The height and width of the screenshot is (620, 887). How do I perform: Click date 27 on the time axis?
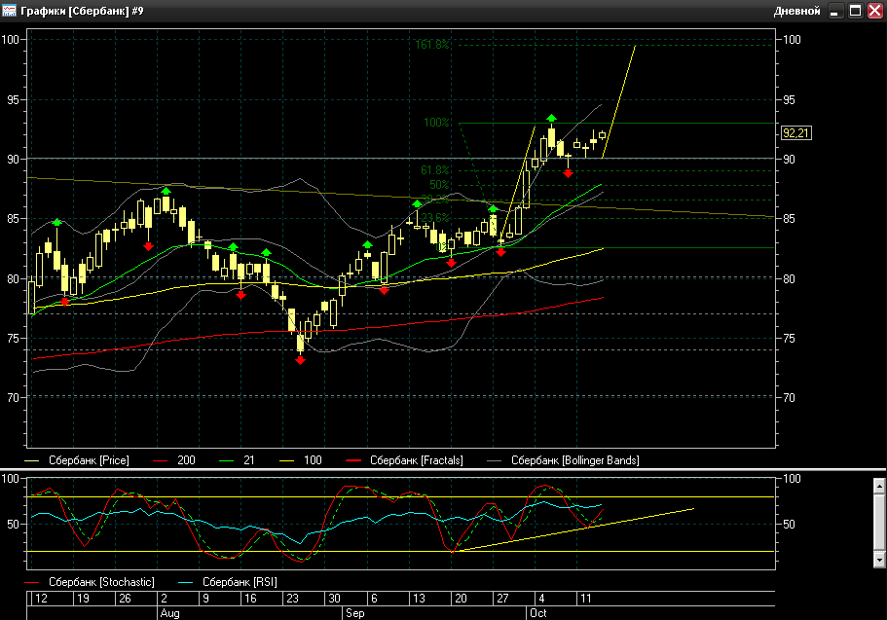pyautogui.click(x=502, y=599)
